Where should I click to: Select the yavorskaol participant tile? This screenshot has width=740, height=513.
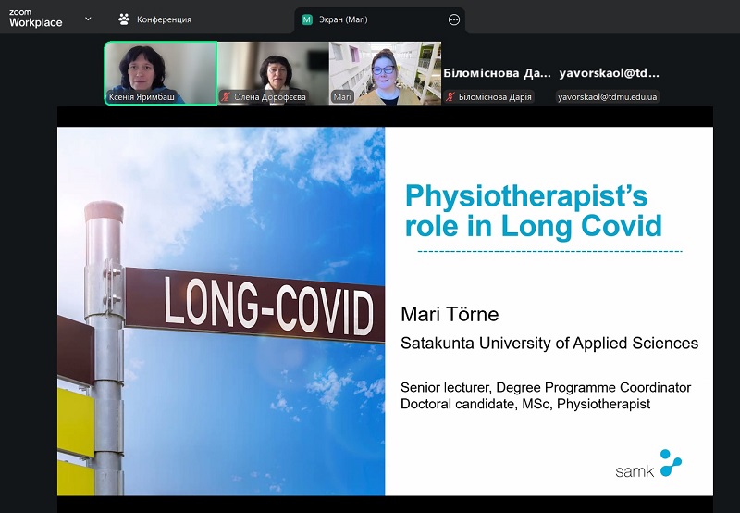click(x=609, y=72)
